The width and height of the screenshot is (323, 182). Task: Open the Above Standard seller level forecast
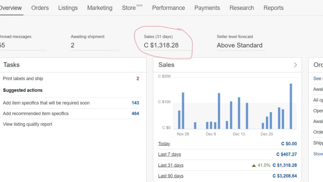click(x=240, y=45)
